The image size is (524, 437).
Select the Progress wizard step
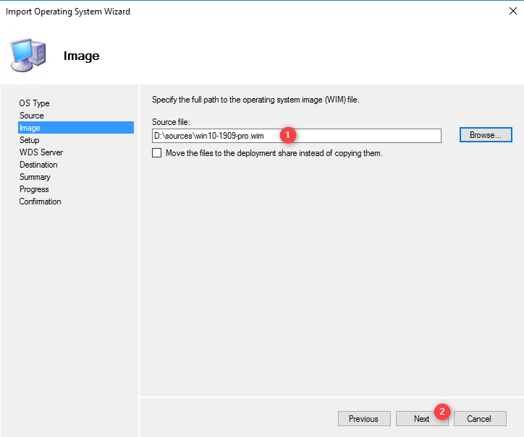34,189
